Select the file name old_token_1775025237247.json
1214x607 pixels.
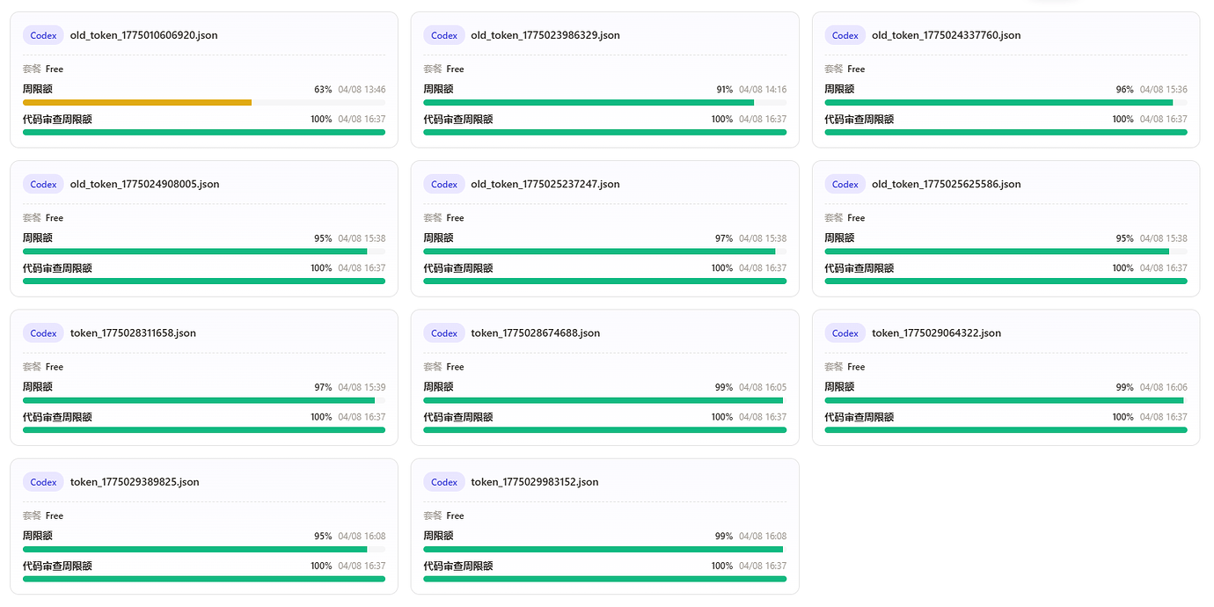click(x=545, y=185)
